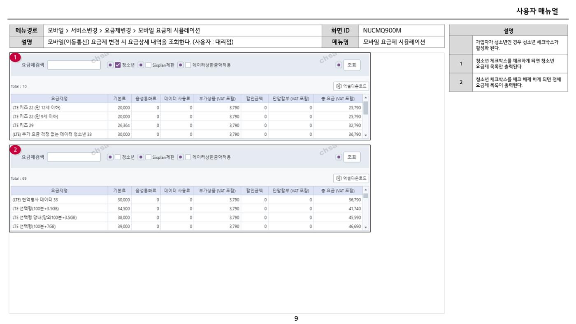The image size is (576, 324).
Task: Select (LTE) 현역병사 데이터 33 row
Action: pyautogui.click(x=187, y=200)
